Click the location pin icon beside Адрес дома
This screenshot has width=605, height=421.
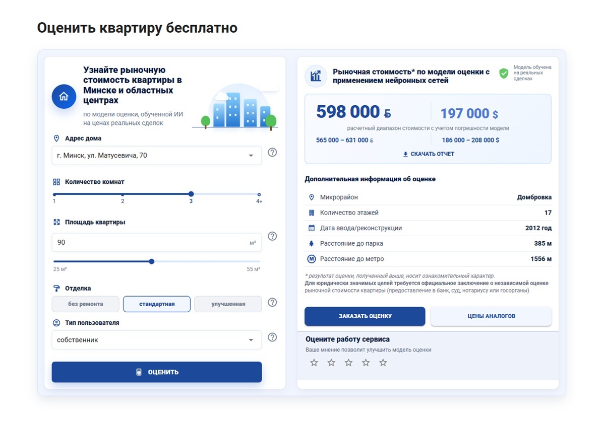56,138
